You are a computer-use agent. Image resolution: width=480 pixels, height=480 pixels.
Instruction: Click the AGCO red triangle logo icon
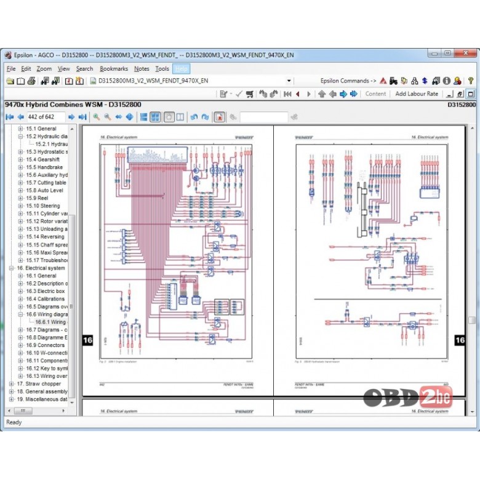point(383,81)
